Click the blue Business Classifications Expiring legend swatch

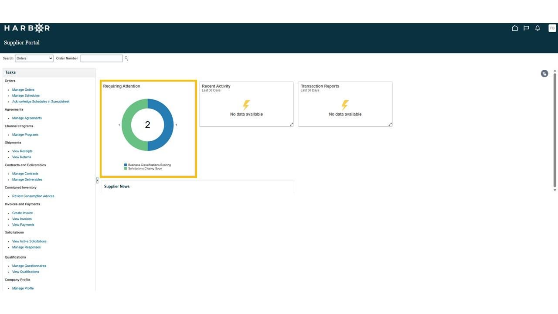coord(126,165)
